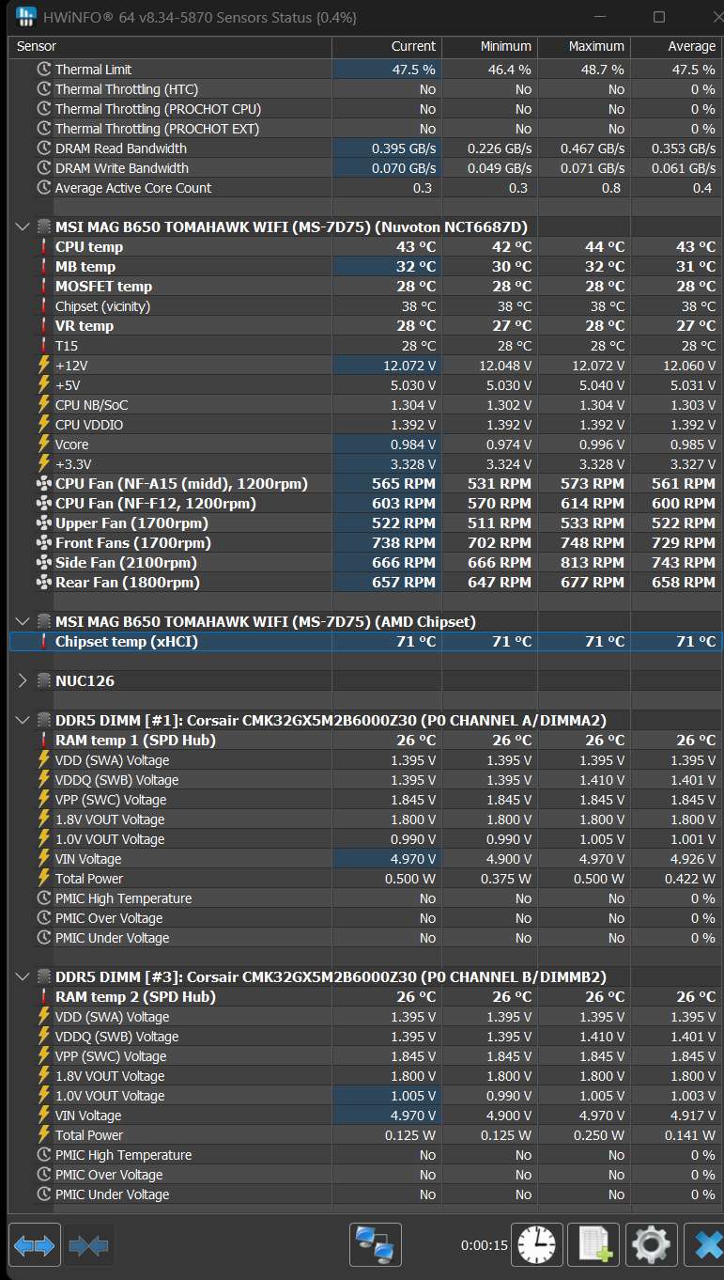Click the Current column header
Screen dimensions: 724x1280
tap(387, 46)
